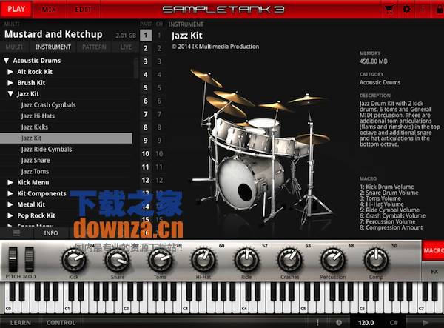Select part 4 slot
444x328 pixels.
(x=146, y=75)
